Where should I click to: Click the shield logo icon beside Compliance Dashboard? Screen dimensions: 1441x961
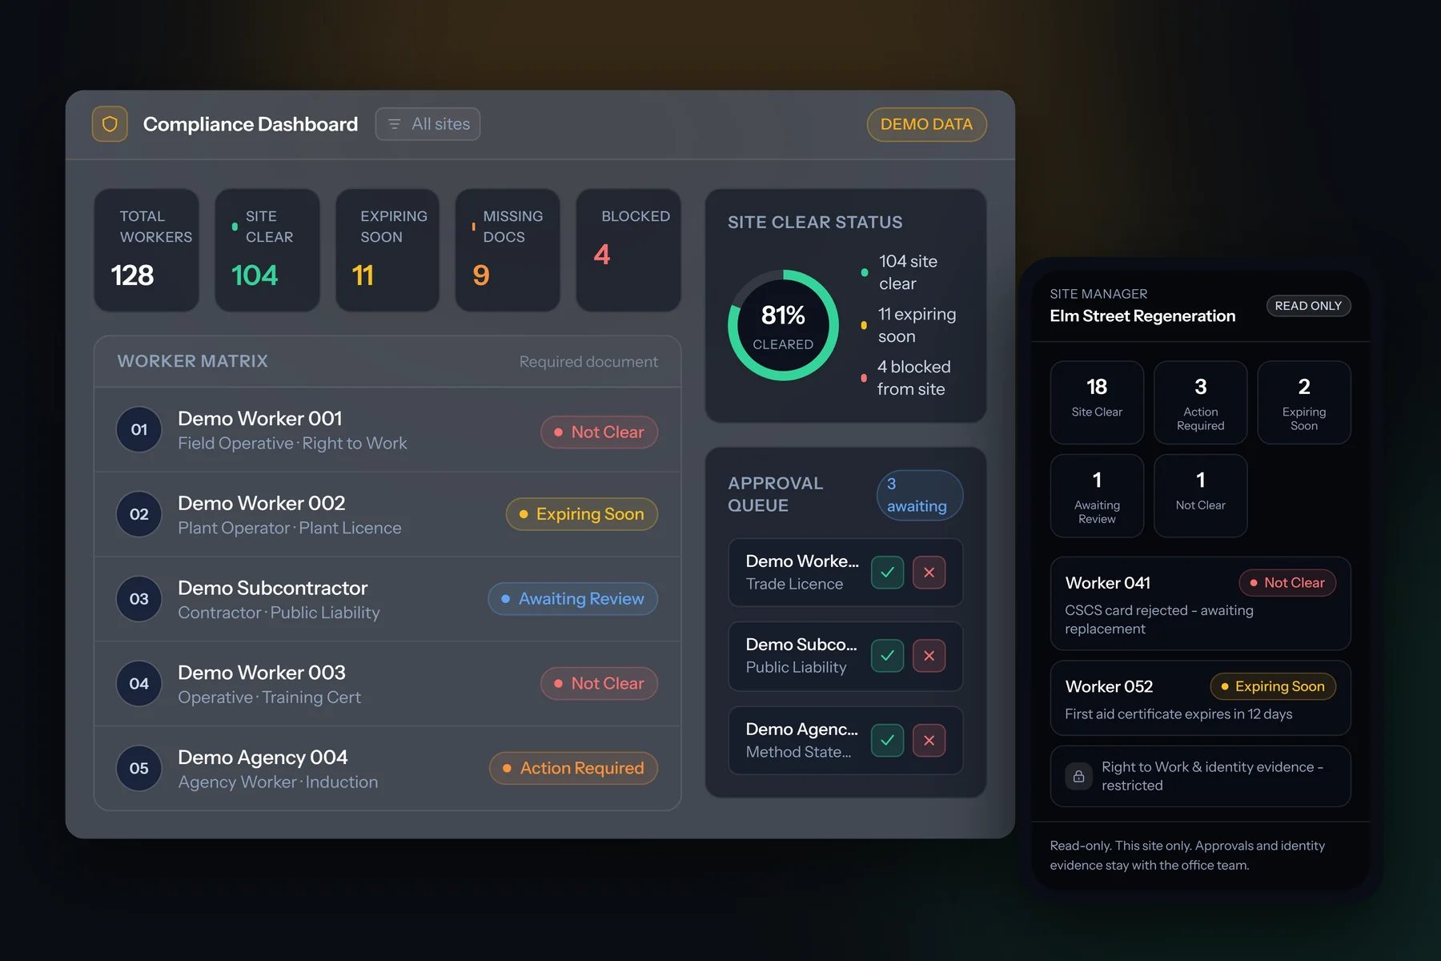click(110, 124)
